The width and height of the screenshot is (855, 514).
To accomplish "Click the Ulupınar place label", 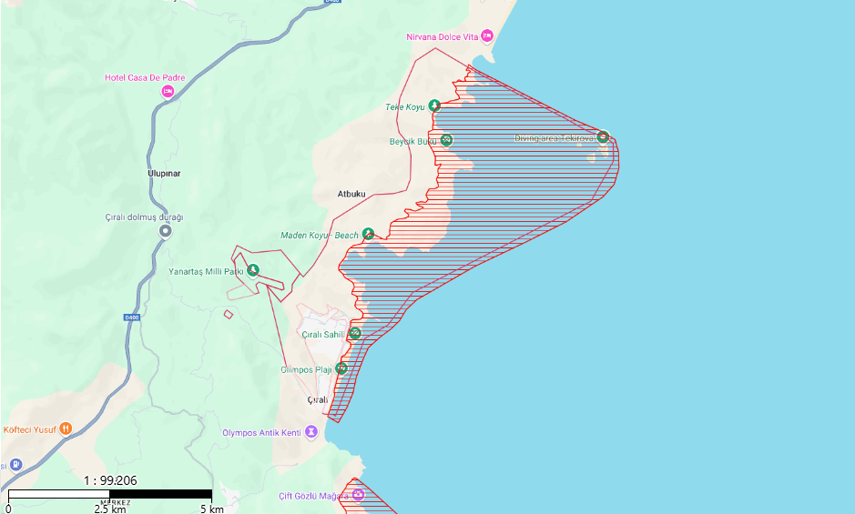I will pyautogui.click(x=166, y=172).
